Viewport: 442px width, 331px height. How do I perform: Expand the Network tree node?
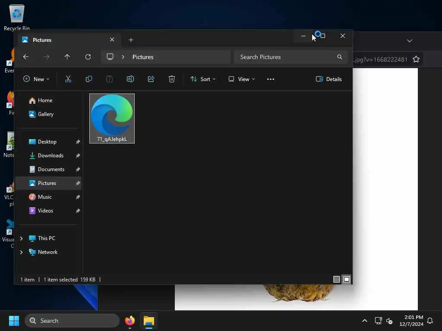point(21,252)
